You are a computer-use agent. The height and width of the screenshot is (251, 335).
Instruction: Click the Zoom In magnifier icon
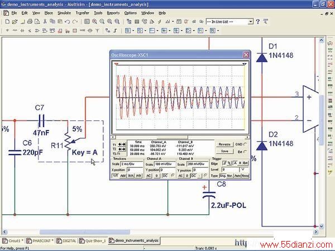(x=94, y=22)
